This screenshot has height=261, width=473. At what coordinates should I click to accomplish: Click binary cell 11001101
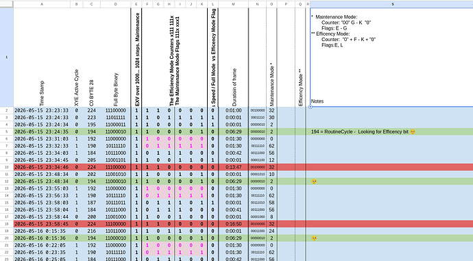(116, 160)
